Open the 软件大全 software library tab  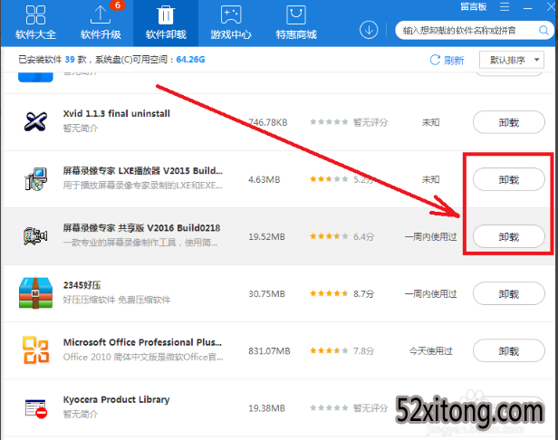[35, 24]
